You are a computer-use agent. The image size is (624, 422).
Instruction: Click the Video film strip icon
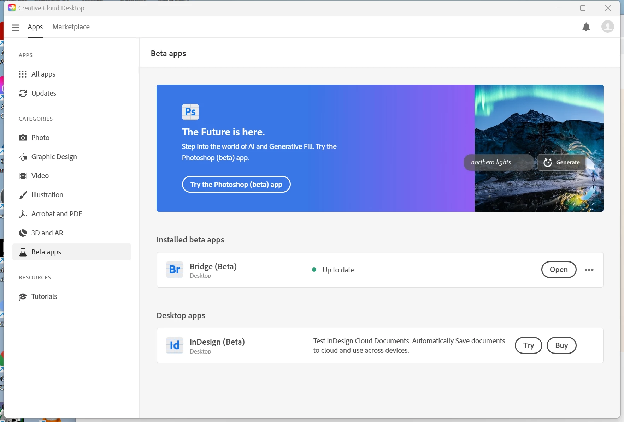(23, 176)
